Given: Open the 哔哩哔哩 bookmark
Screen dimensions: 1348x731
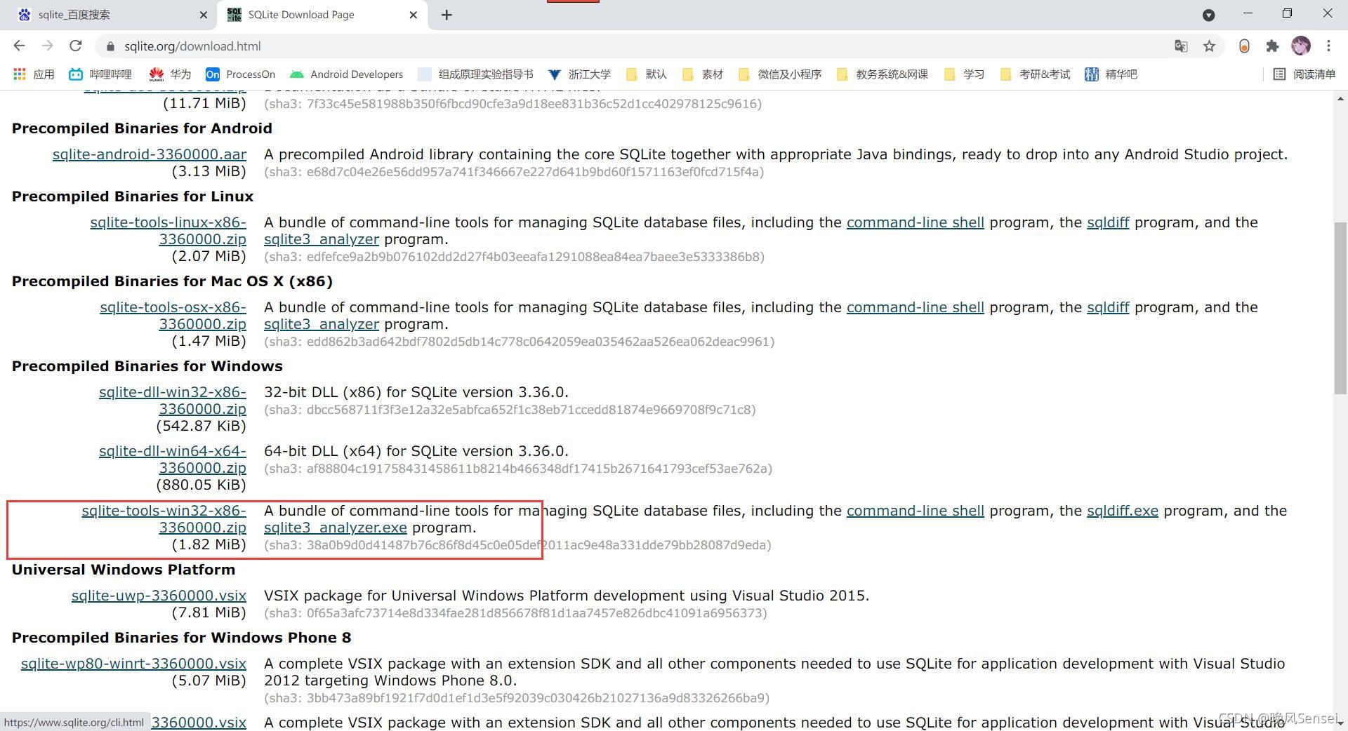Looking at the screenshot, I should tap(100, 74).
